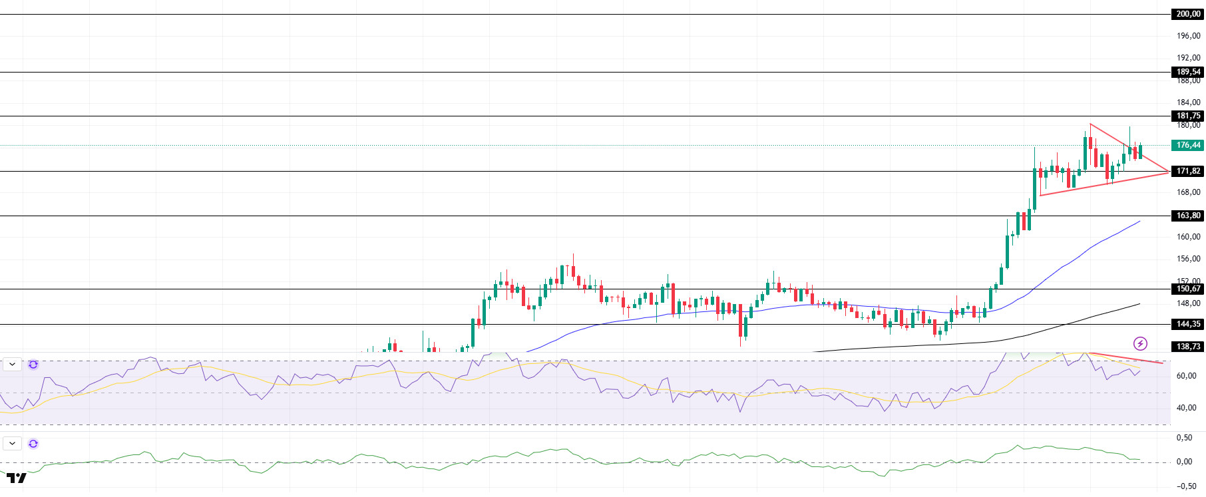The height and width of the screenshot is (497, 1206).
Task: Select the 138,73 horizontal level label
Action: pos(1188,347)
